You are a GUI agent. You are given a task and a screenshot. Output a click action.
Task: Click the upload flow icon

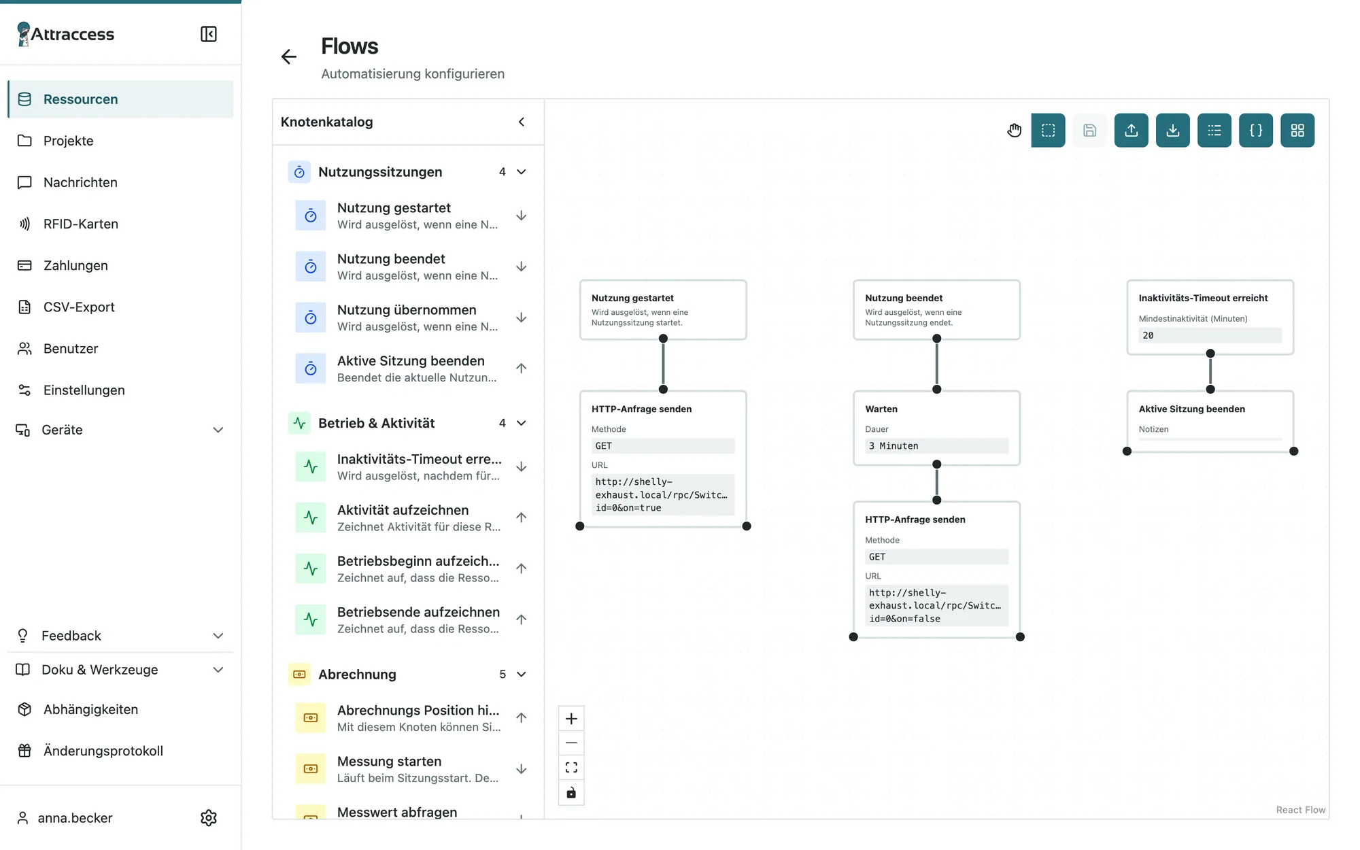tap(1131, 130)
